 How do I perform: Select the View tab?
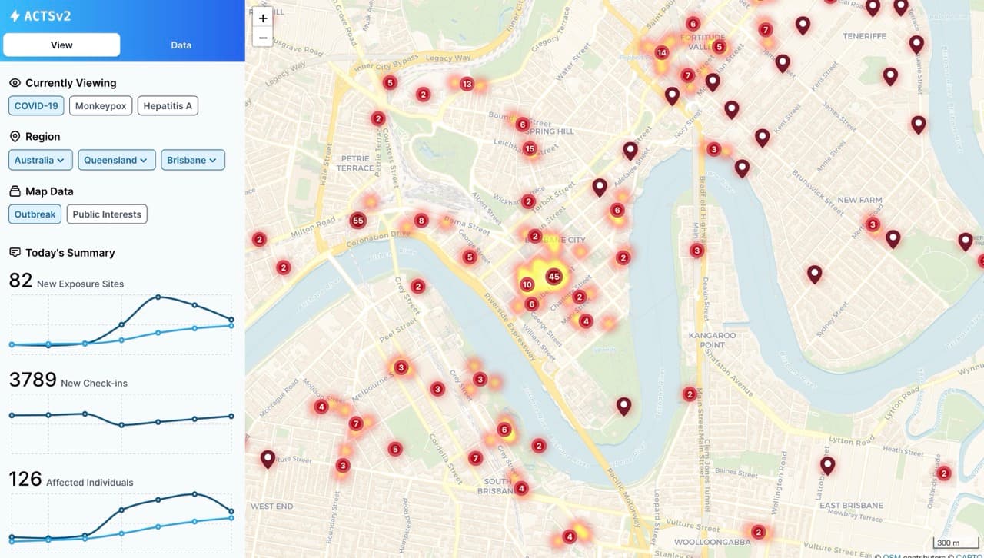coord(61,45)
